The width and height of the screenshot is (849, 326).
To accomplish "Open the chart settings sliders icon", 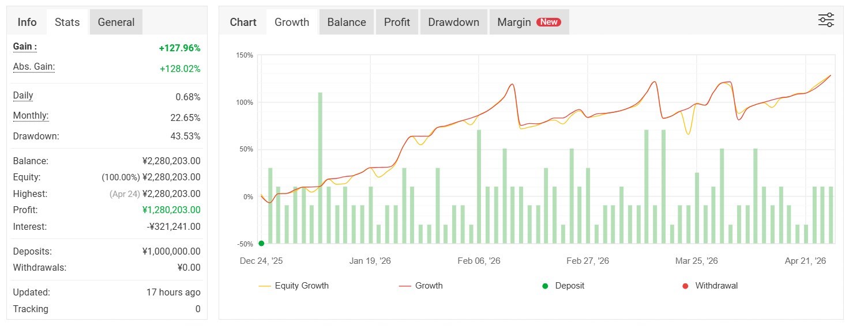I will (x=826, y=20).
